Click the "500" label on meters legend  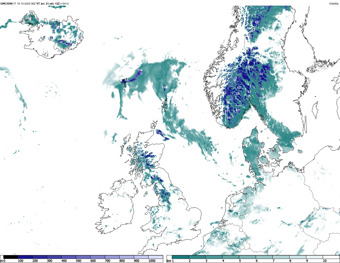79,261
